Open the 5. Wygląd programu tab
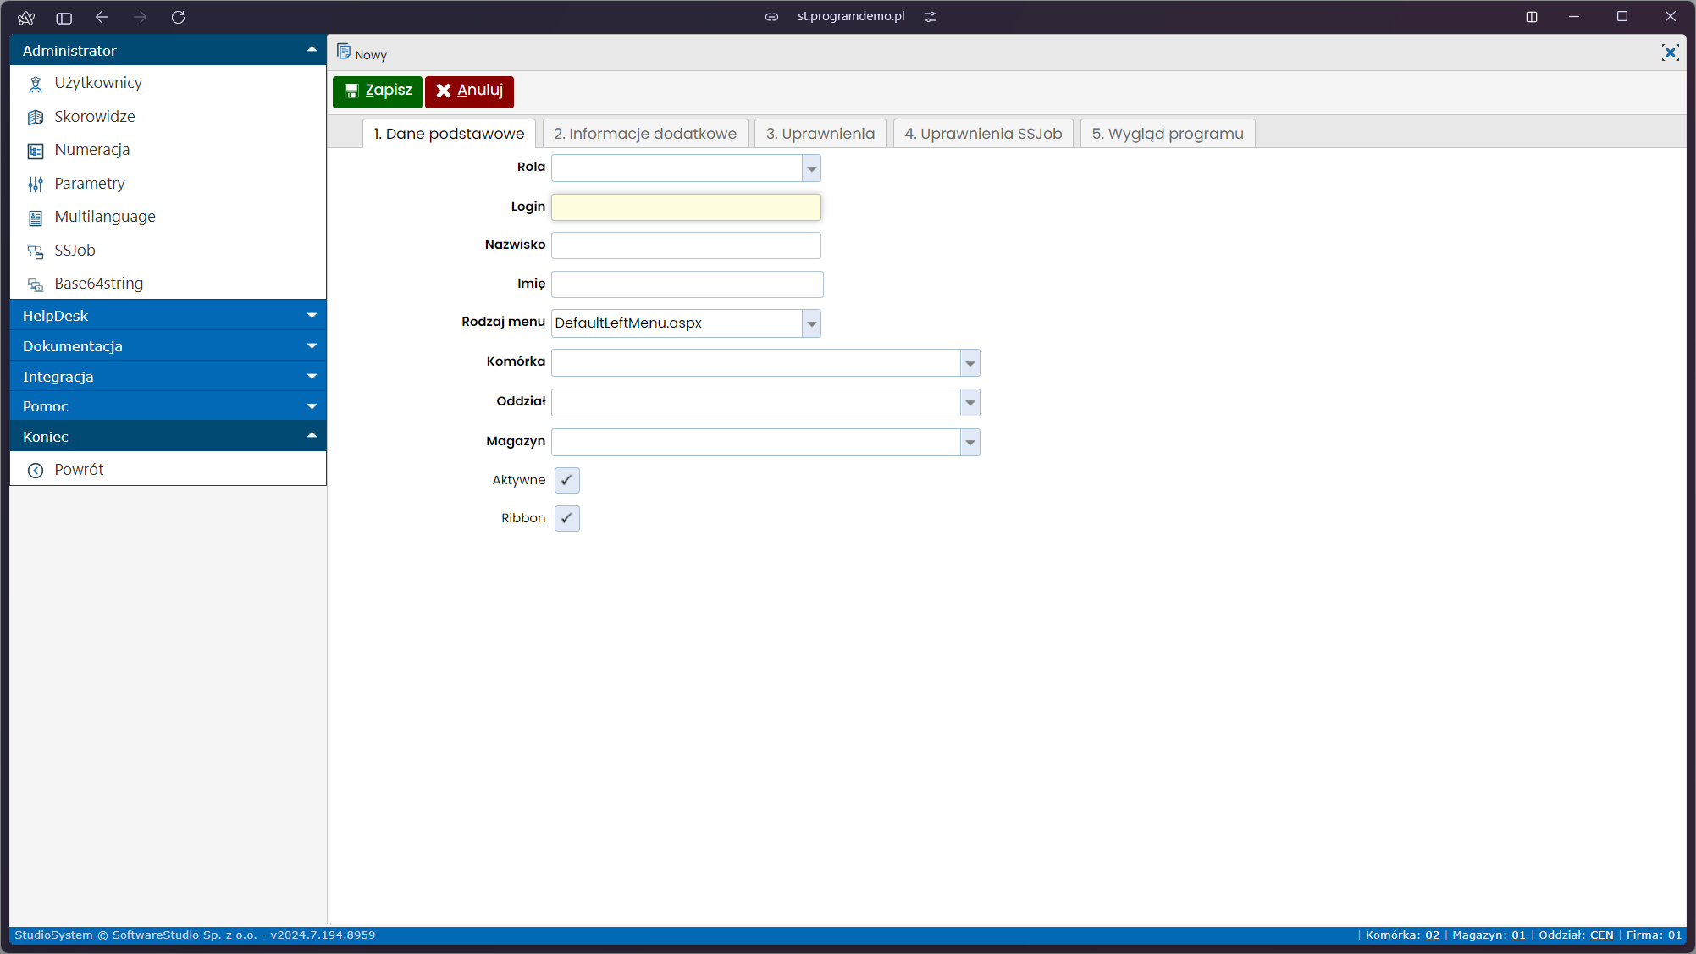Image resolution: width=1696 pixels, height=954 pixels. tap(1167, 134)
